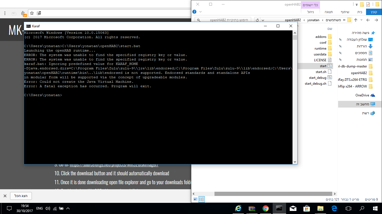Select the start_debug.sh file
The image size is (382, 214).
(318, 84)
